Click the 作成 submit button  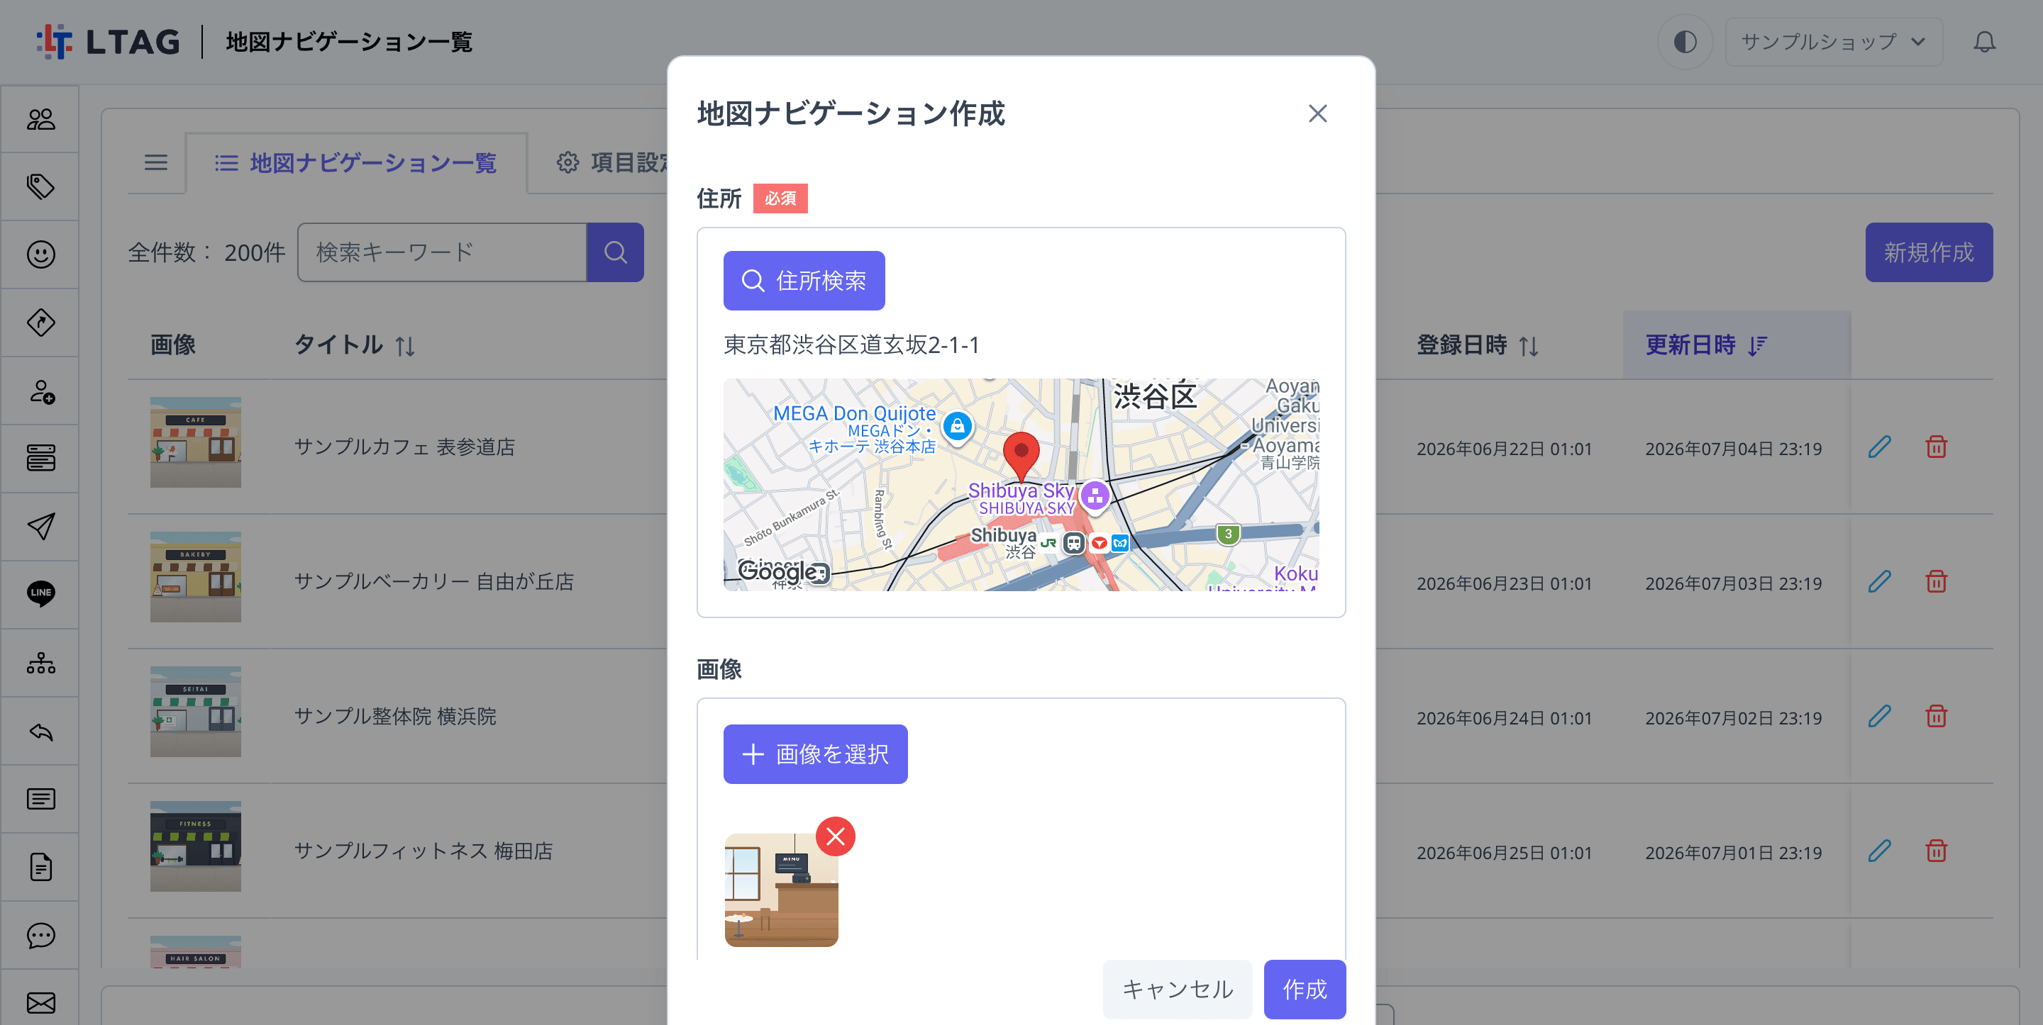(x=1305, y=990)
